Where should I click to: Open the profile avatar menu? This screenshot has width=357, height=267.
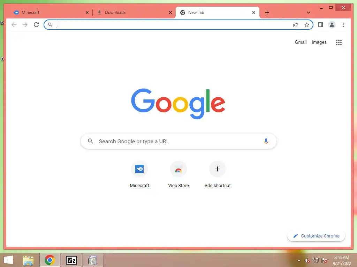click(332, 25)
